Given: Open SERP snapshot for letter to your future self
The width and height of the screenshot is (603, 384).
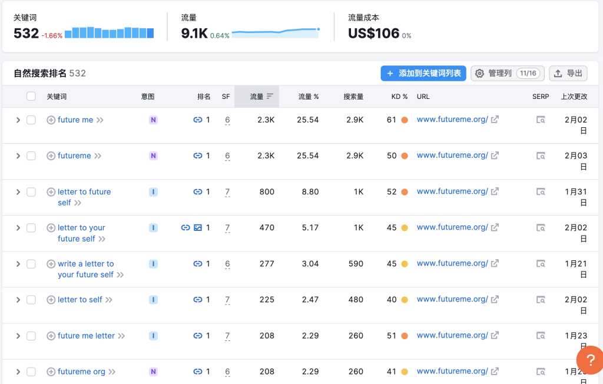Looking at the screenshot, I should click(x=541, y=228).
